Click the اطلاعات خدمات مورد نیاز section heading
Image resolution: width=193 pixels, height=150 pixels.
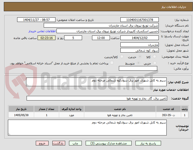pyautogui.click(x=171, y=90)
